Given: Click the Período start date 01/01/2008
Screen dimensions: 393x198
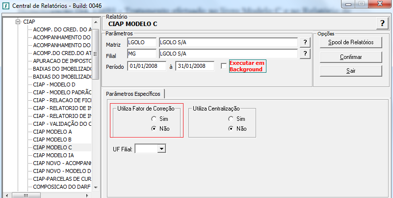Looking at the screenshot, I should click(x=147, y=66).
